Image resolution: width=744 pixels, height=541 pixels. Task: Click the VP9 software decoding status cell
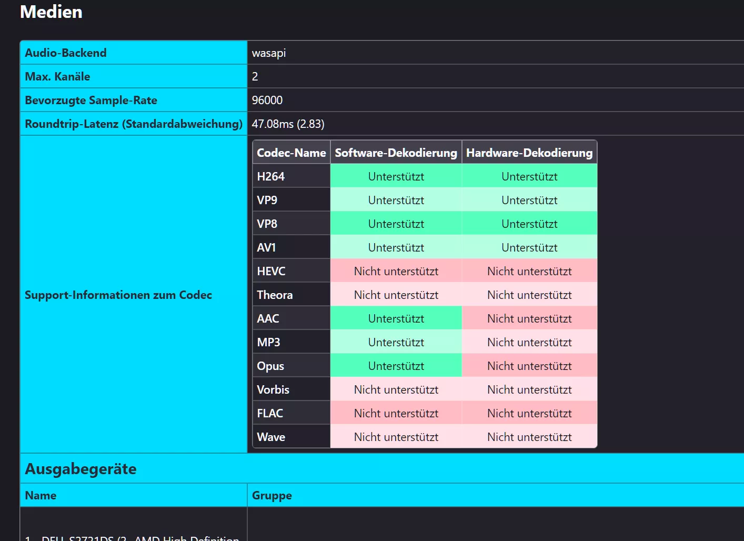(396, 200)
